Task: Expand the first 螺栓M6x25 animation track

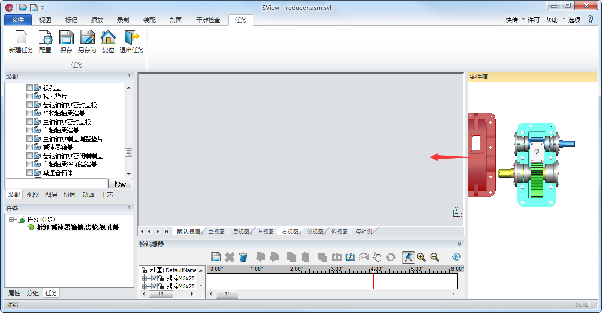Action: pyautogui.click(x=145, y=278)
